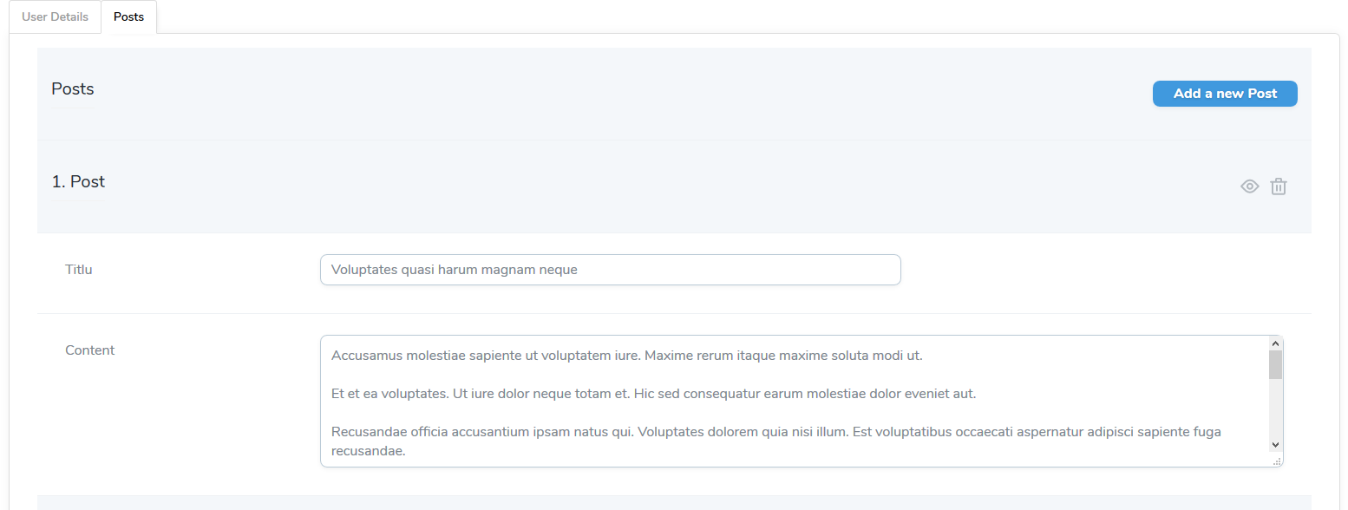This screenshot has height=510, width=1348.
Task: Click the Content textarea scroll down arrow
Action: (1275, 444)
